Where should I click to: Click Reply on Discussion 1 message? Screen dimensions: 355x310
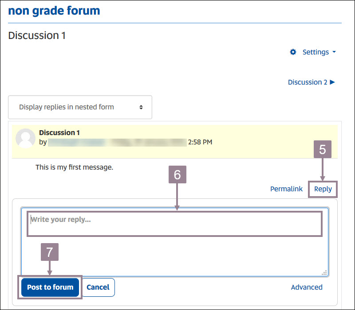tap(323, 189)
